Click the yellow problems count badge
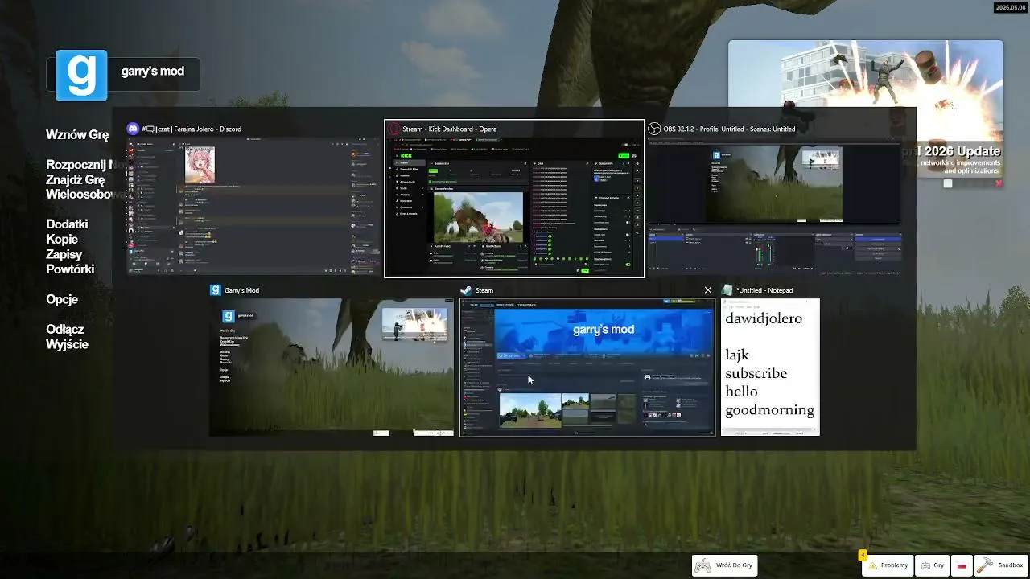The height and width of the screenshot is (579, 1030). pyautogui.click(x=863, y=555)
